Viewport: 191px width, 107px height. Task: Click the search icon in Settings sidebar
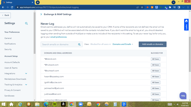pos(26,23)
